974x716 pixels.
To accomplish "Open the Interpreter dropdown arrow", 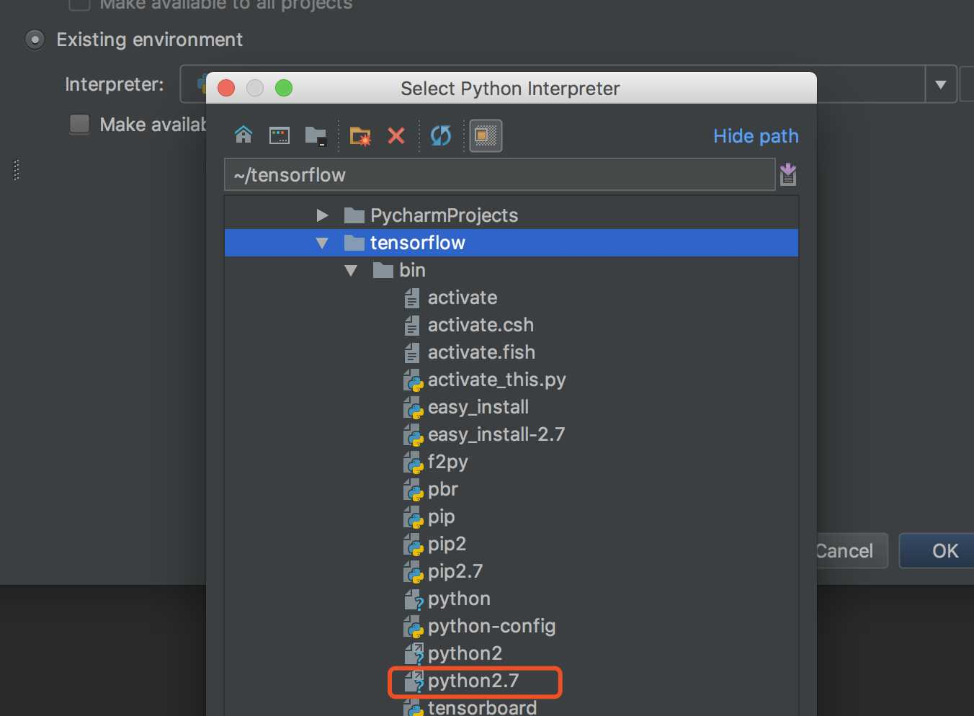I will pyautogui.click(x=940, y=84).
